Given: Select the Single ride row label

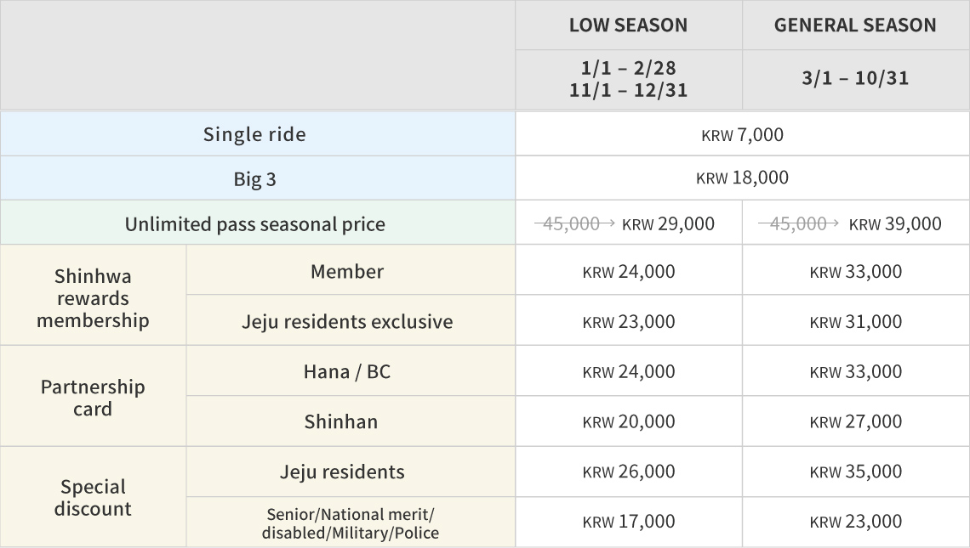Looking at the screenshot, I should coord(254,134).
